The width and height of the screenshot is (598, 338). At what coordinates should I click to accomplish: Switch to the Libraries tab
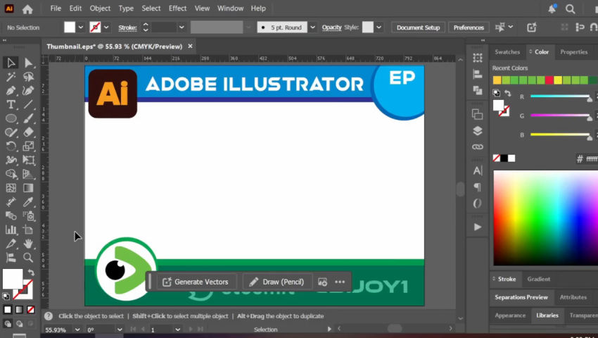click(x=547, y=315)
